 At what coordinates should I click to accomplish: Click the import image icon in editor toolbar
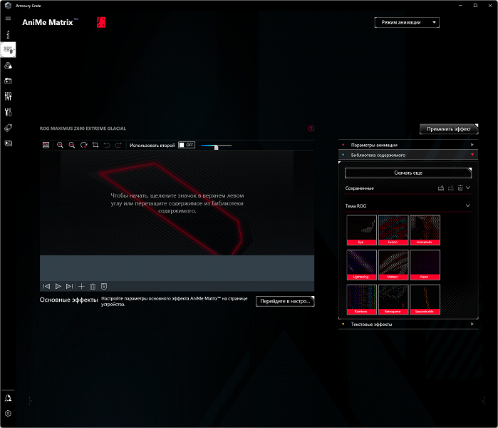(x=46, y=145)
